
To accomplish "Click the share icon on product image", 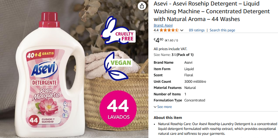I will pos(142,6).
